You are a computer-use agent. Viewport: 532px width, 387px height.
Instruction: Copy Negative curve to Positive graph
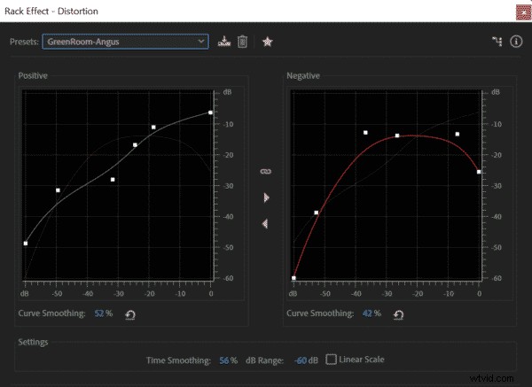tap(265, 224)
